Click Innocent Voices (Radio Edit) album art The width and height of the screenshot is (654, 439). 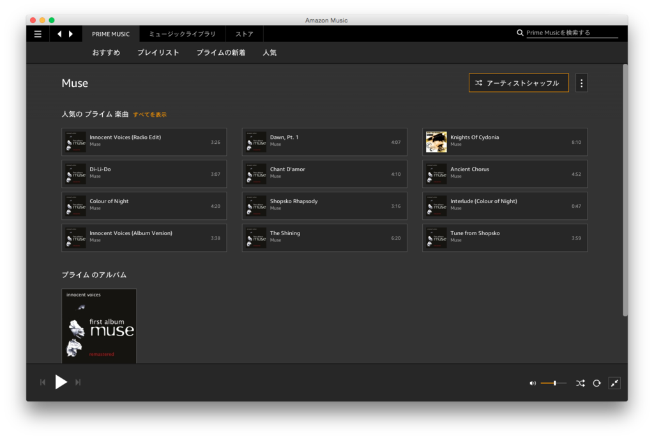pos(75,142)
